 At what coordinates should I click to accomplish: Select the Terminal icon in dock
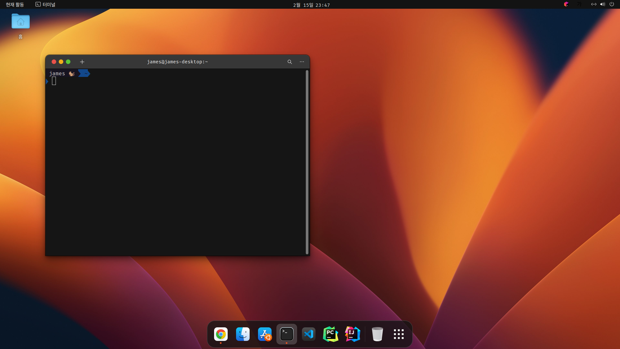(x=287, y=334)
